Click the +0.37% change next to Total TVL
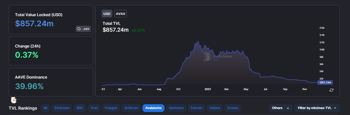This screenshot has width=350, height=115. [138, 30]
